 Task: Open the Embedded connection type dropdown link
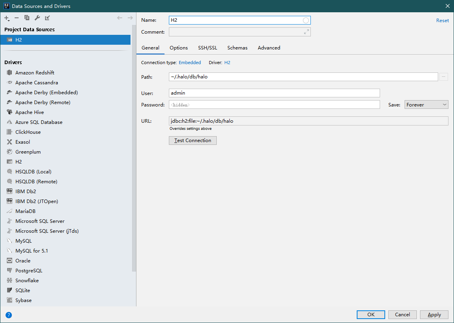[190, 63]
